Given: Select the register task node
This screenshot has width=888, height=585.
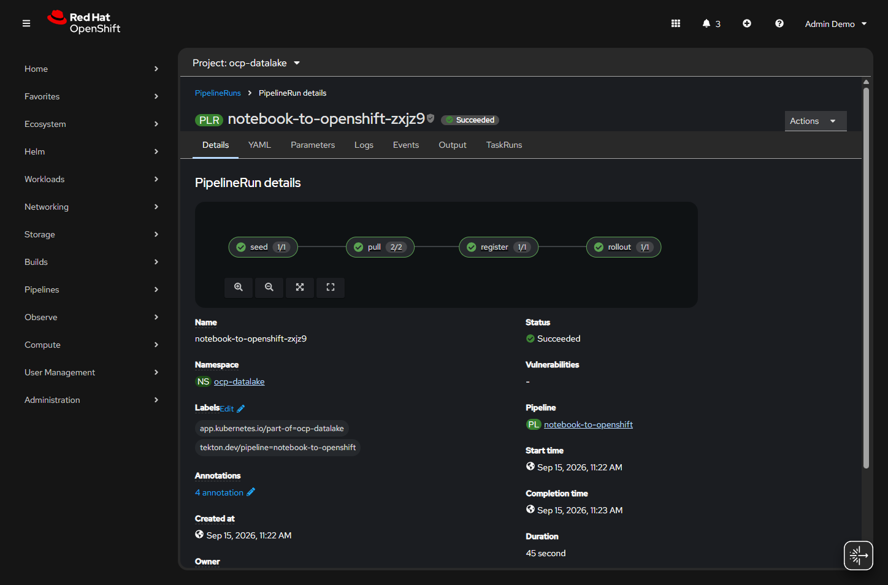Looking at the screenshot, I should click(x=499, y=247).
